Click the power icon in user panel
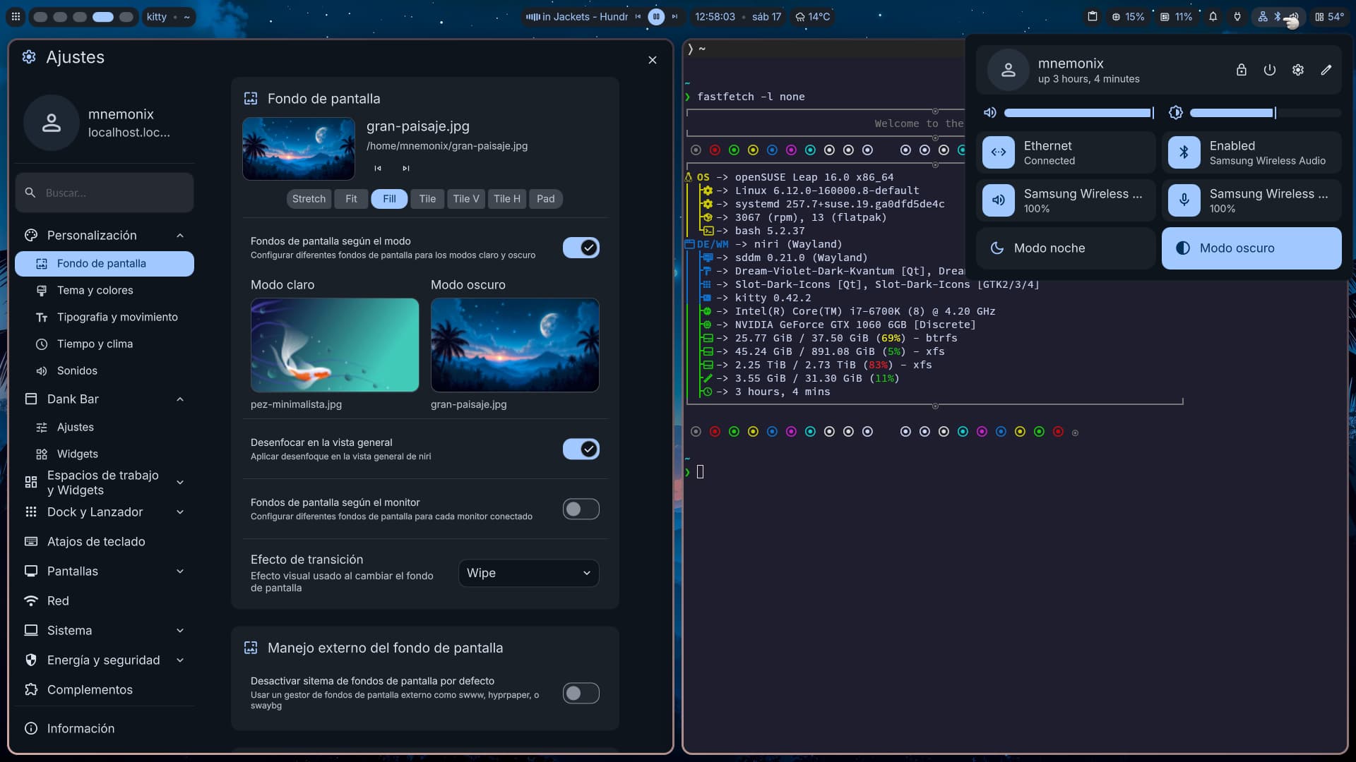 point(1269,70)
